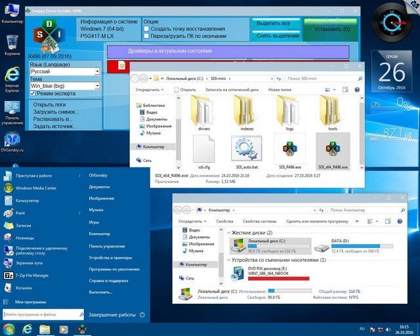
Task: Toggle the expert mode checkbox
Action: click(x=32, y=93)
